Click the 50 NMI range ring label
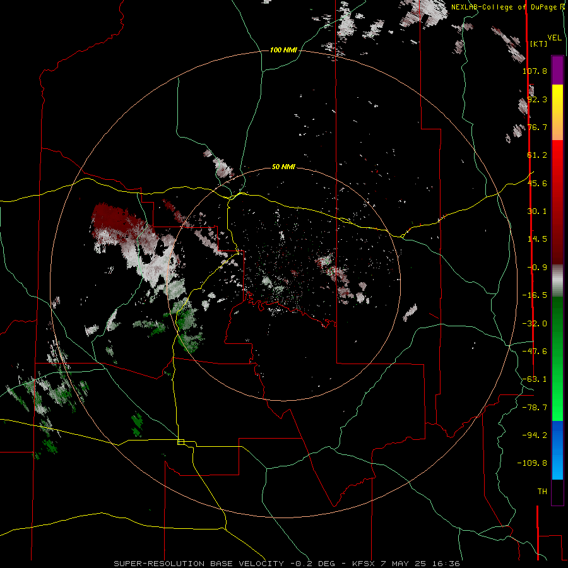 [283, 167]
